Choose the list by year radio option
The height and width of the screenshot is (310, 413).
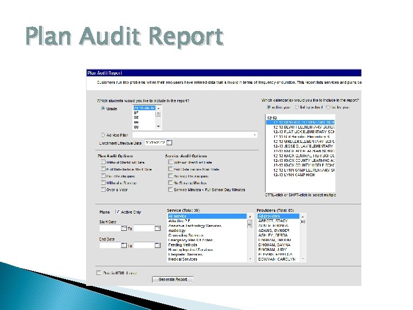point(328,107)
